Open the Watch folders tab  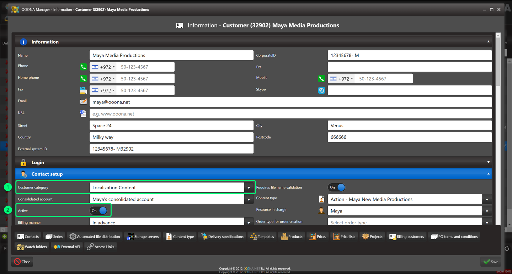(32, 247)
